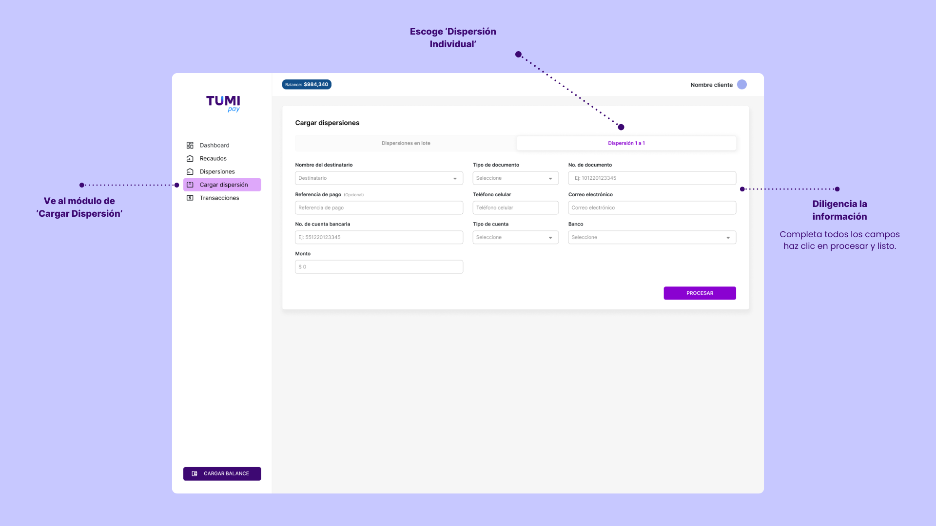Click the TUMI pay logo
The image size is (936, 526).
point(223,103)
